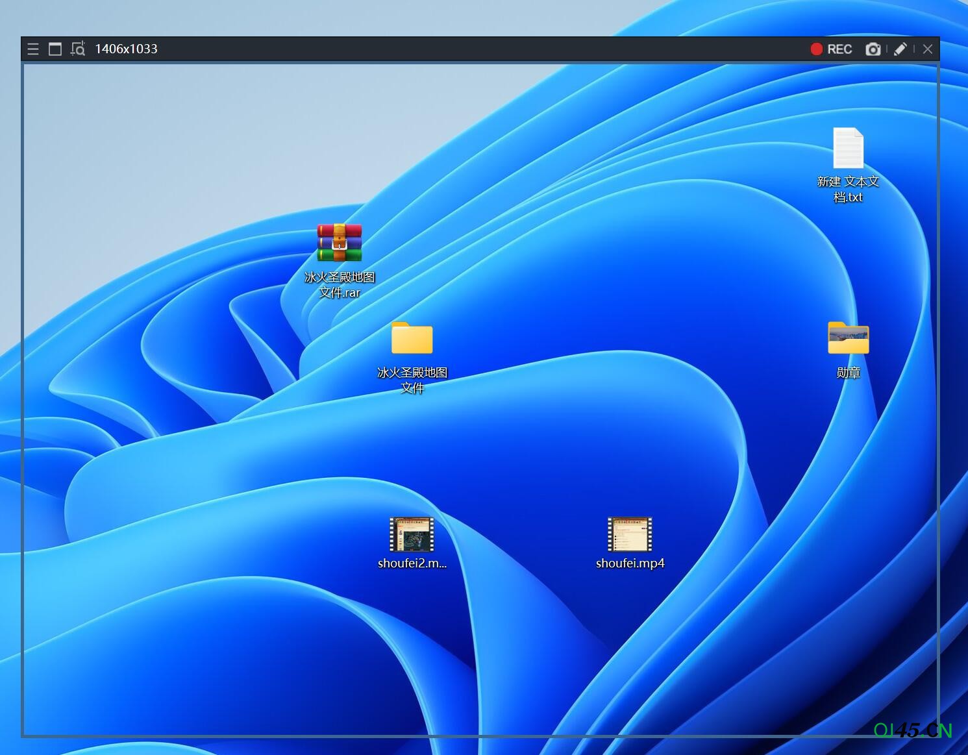Start recording with the REC button
Image resolution: width=968 pixels, height=755 pixels.
[x=831, y=49]
